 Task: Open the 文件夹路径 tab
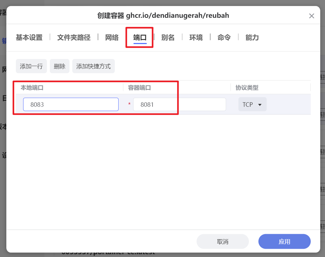(x=73, y=37)
